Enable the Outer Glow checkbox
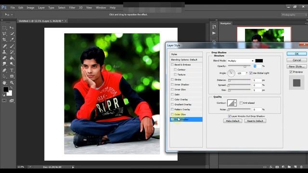Screen dimensions: 308x173 pos(172,114)
